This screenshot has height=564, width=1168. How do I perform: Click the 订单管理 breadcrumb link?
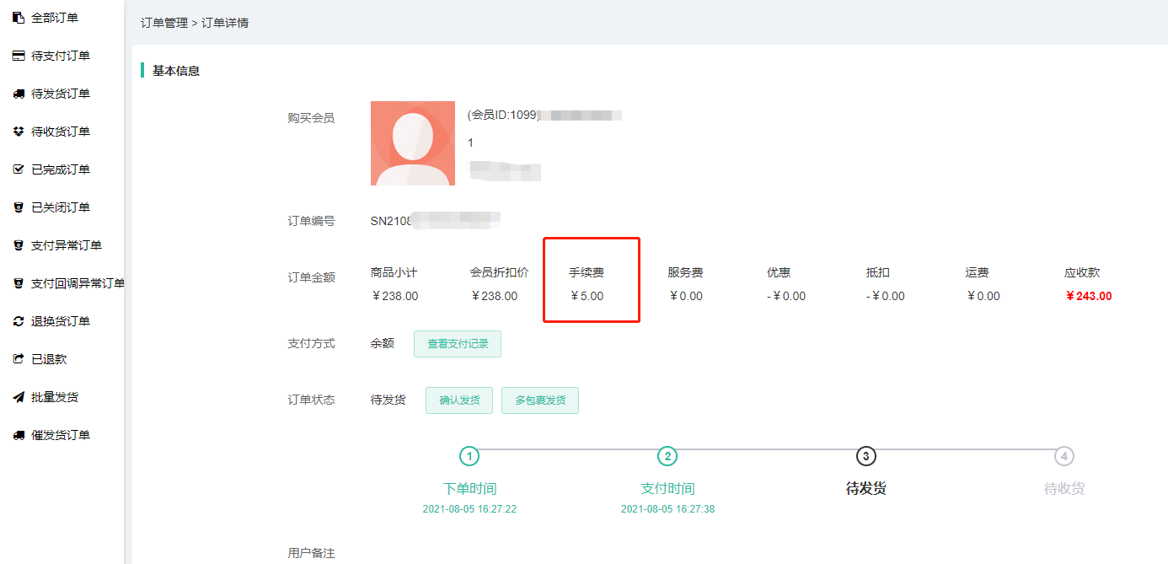tap(164, 23)
